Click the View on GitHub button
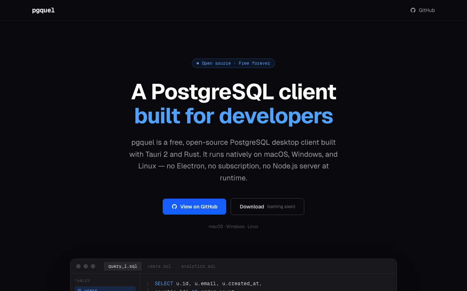This screenshot has height=291, width=467. (x=194, y=207)
